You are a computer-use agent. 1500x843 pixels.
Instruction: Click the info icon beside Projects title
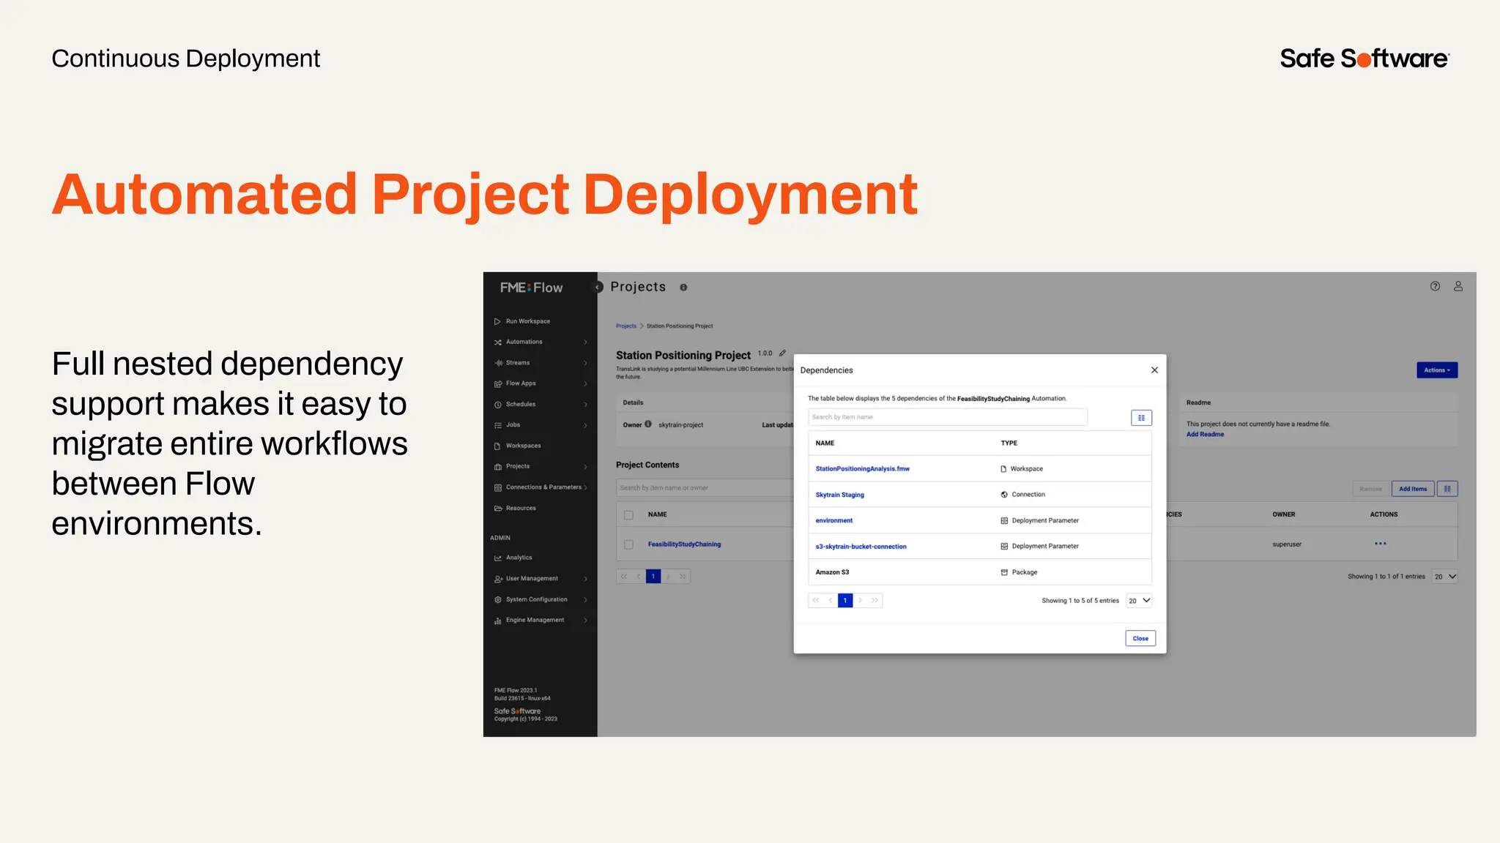point(683,288)
